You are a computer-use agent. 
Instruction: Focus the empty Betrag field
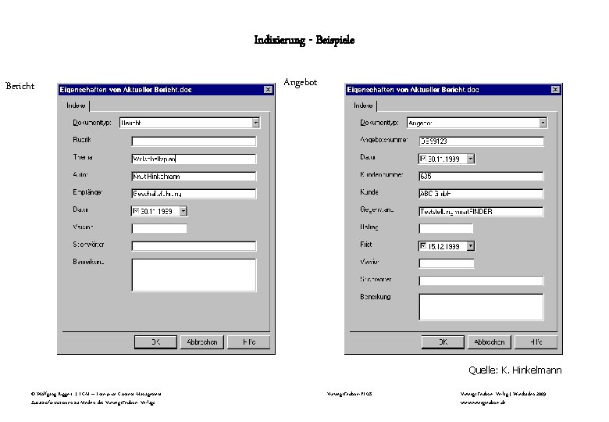coord(447,228)
